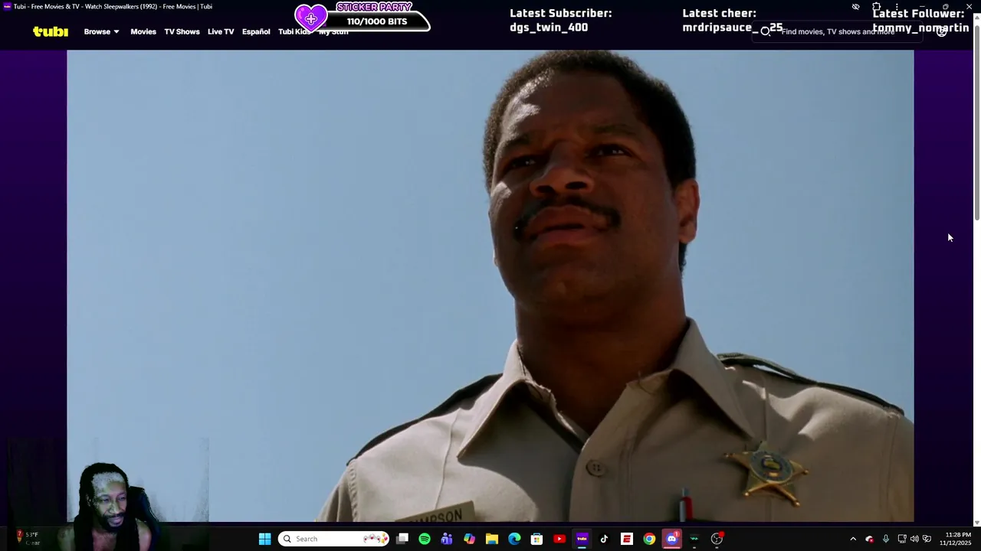
Task: Click the microphone tray icon
Action: [x=886, y=539]
